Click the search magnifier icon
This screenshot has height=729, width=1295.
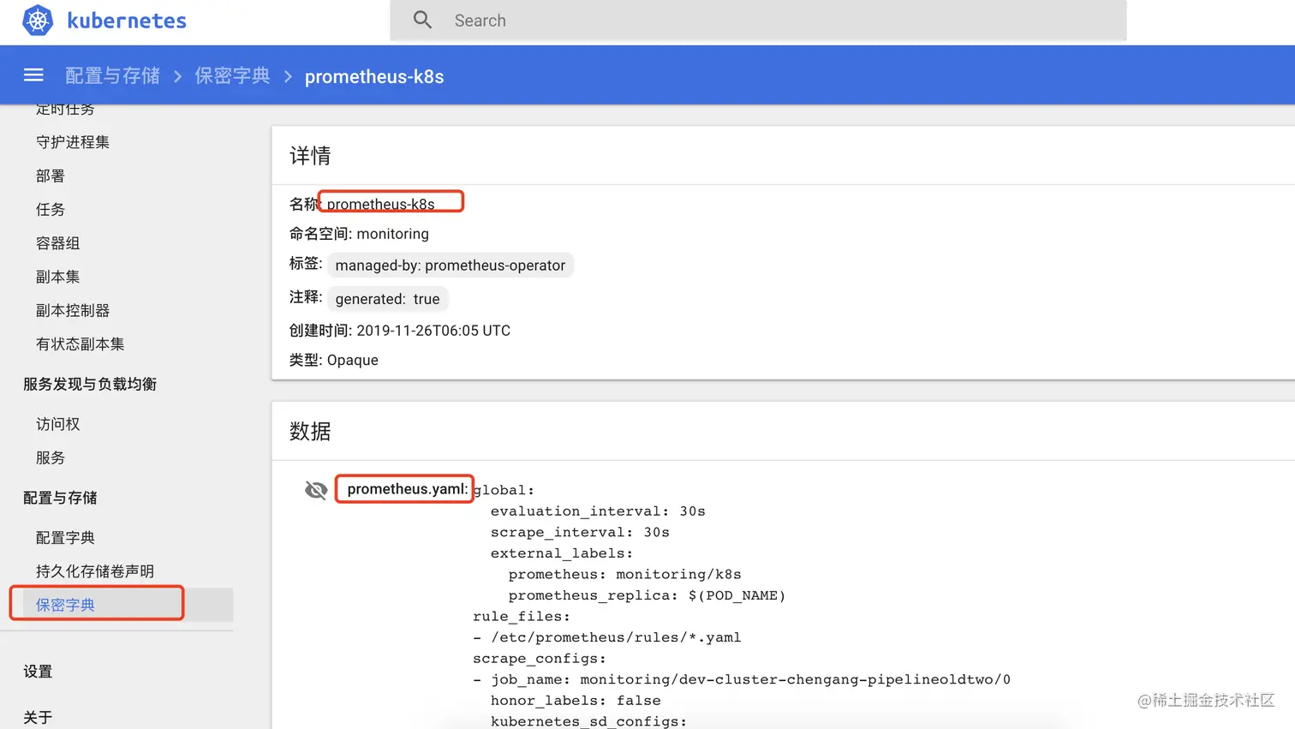[x=422, y=20]
